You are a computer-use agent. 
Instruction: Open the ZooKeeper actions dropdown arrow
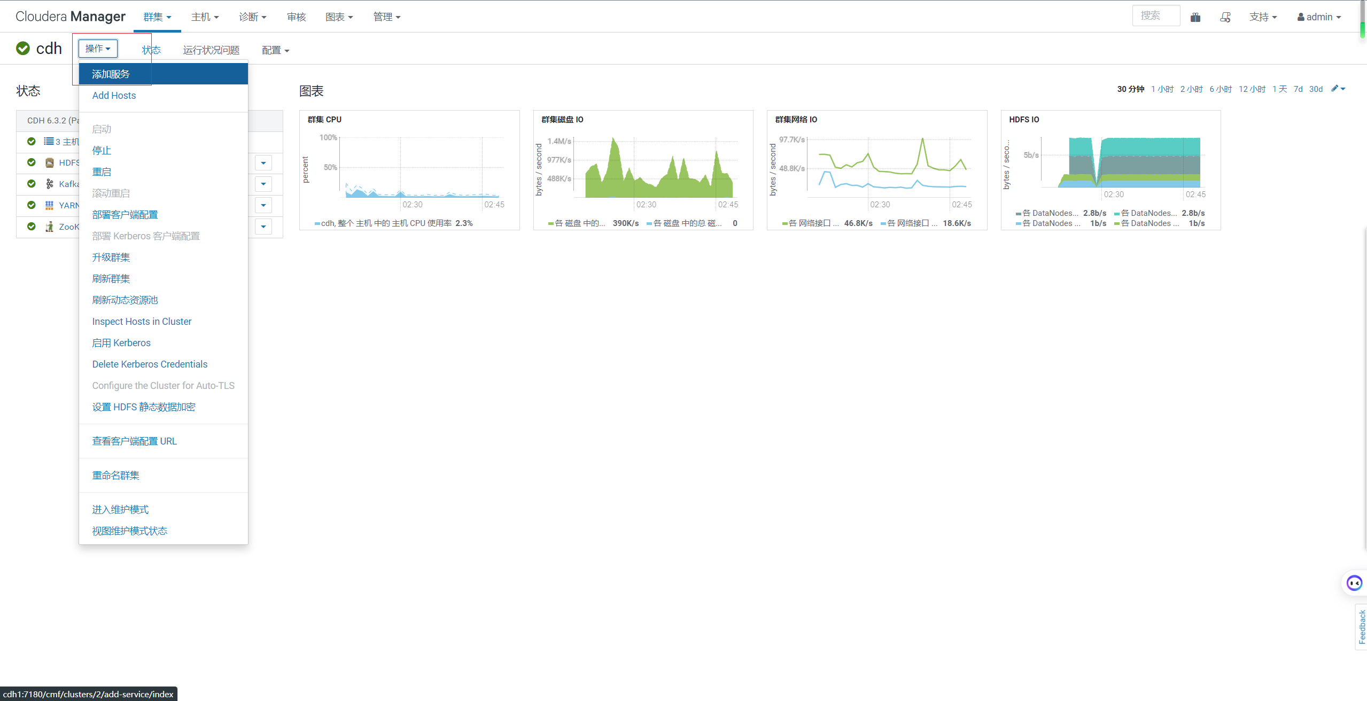coord(263,227)
